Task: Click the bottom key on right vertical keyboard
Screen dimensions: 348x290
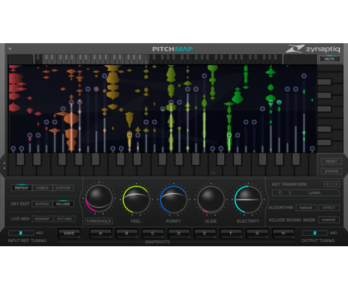Action: (330, 149)
